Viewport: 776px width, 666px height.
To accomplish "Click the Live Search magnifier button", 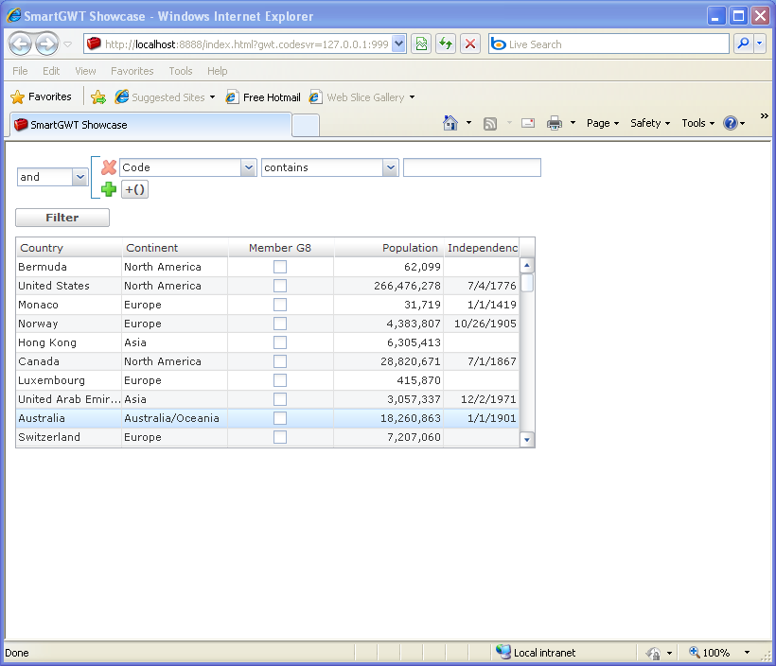I will click(x=743, y=44).
